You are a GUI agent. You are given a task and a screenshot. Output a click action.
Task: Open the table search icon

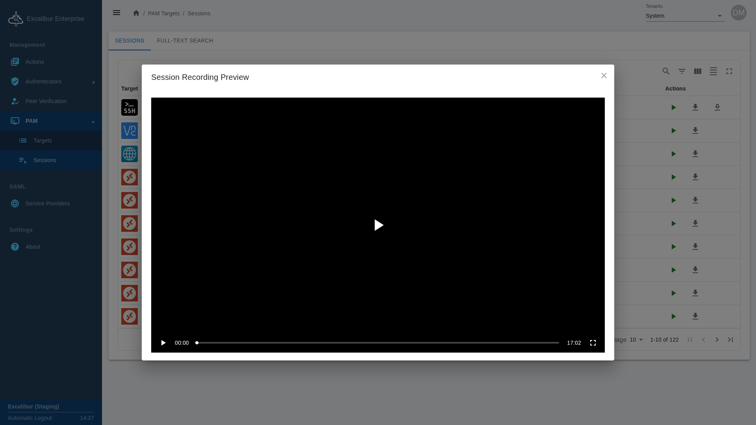tap(666, 71)
